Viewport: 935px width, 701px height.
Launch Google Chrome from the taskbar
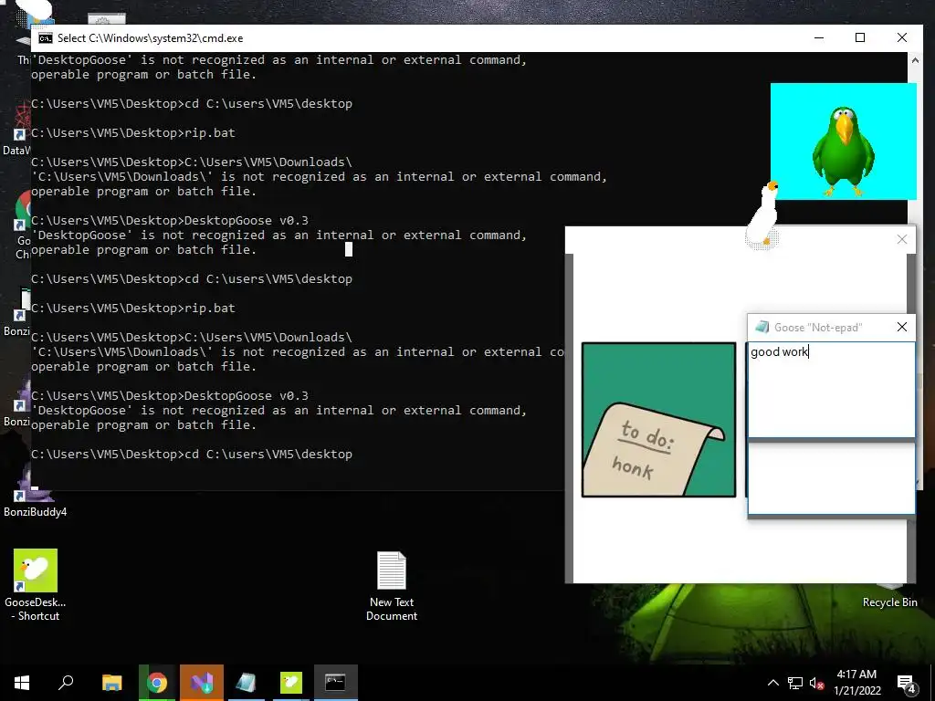click(157, 683)
